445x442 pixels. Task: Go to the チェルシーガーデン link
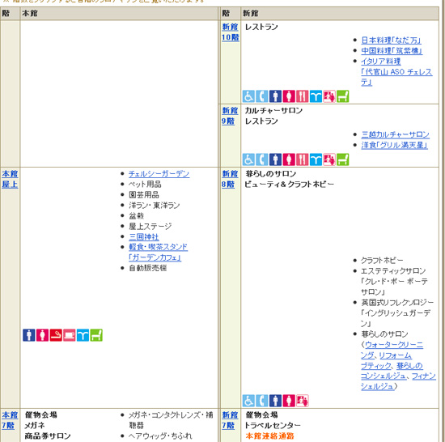pos(159,174)
